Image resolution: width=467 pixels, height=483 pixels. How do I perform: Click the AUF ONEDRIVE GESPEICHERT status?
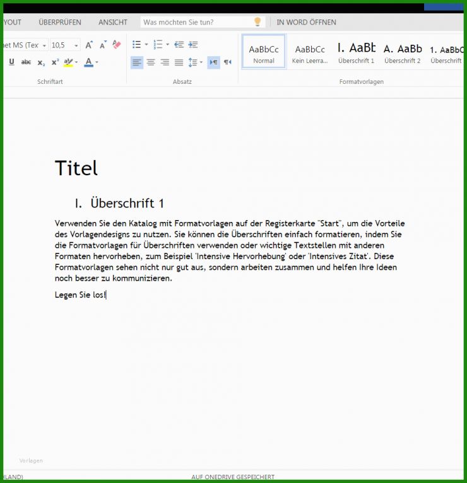[233, 477]
